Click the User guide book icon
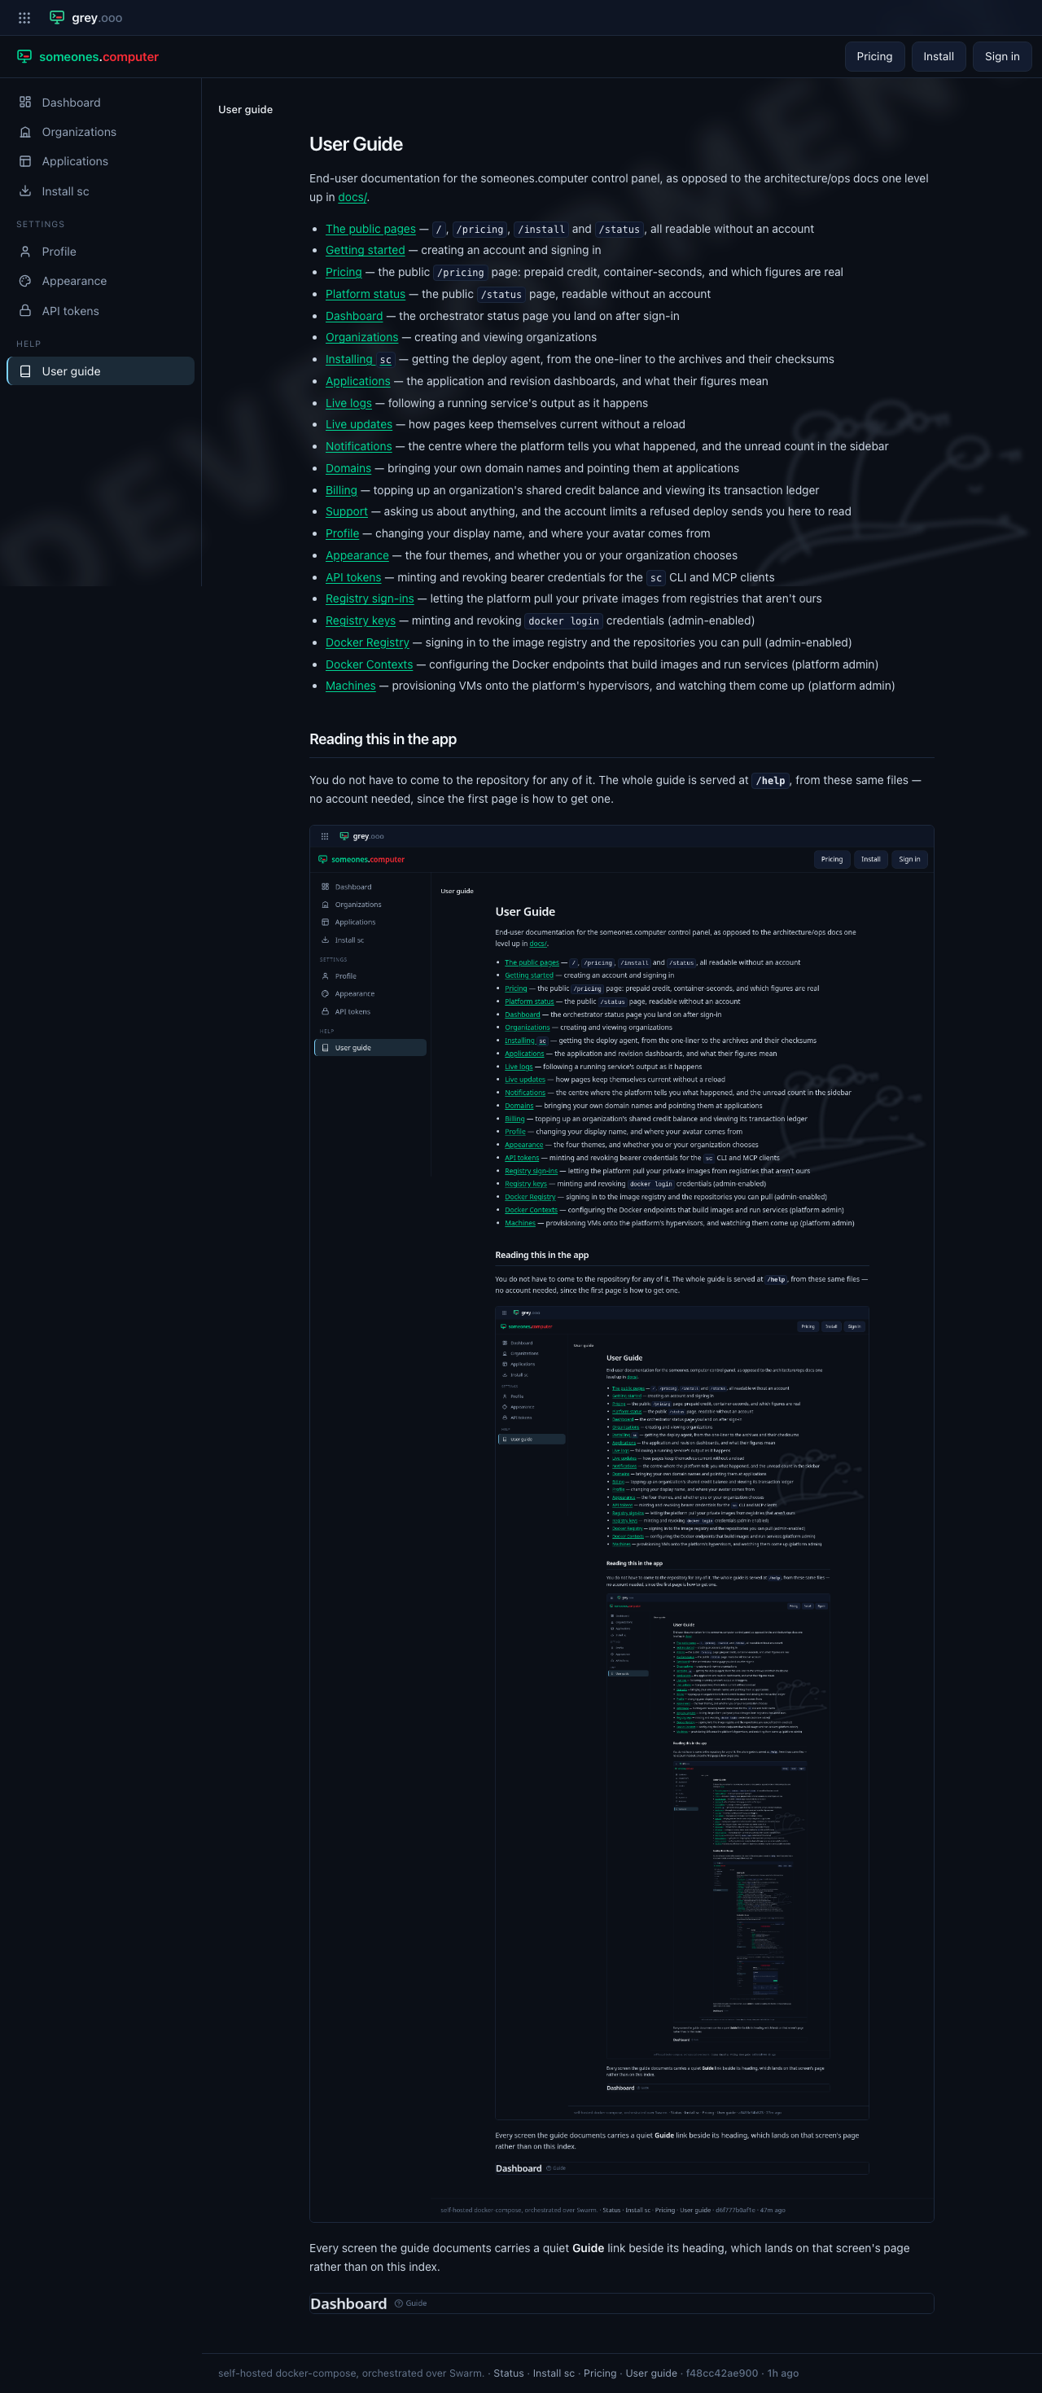Screen dimensions: 1042x2393 coord(25,371)
